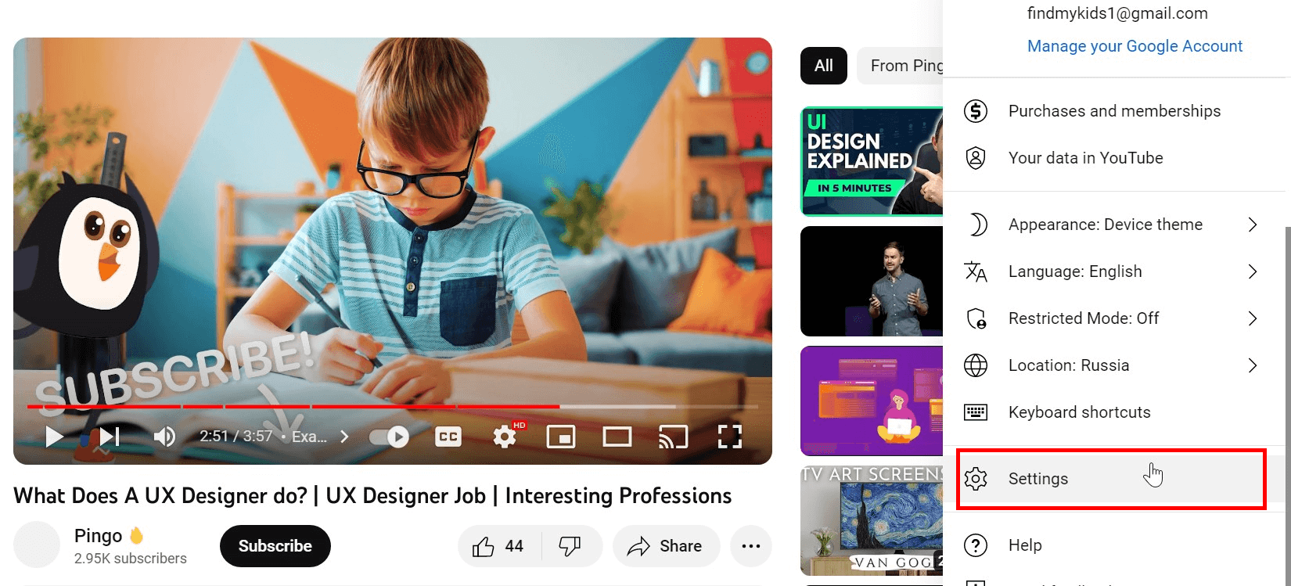Select Keyboard shortcuts menu entry

1079,412
